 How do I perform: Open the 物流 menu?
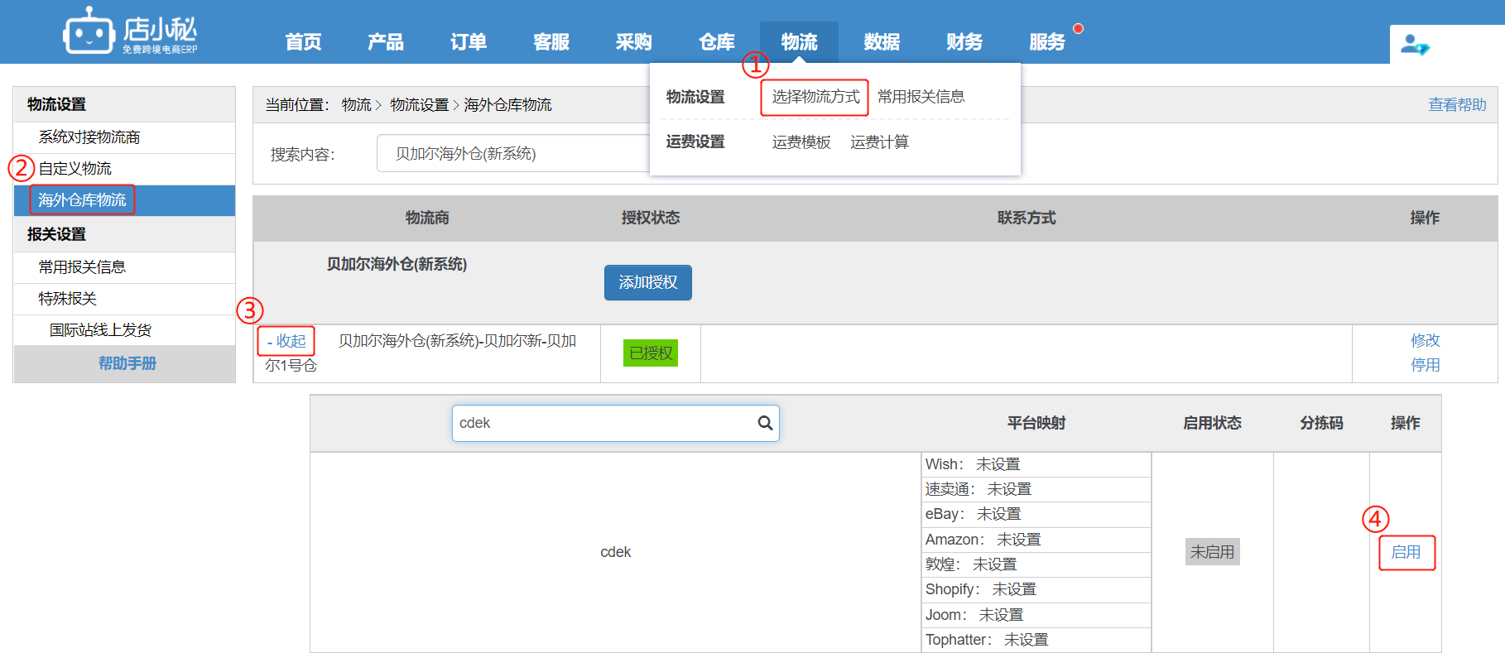click(800, 42)
